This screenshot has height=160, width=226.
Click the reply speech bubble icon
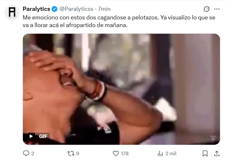tap(26, 153)
